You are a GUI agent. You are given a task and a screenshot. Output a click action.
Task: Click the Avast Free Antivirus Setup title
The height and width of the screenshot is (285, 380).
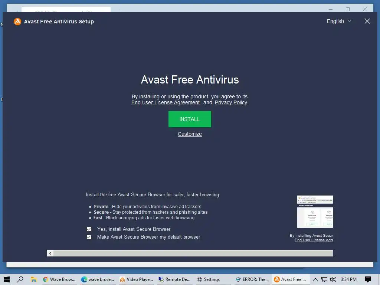tap(59, 22)
